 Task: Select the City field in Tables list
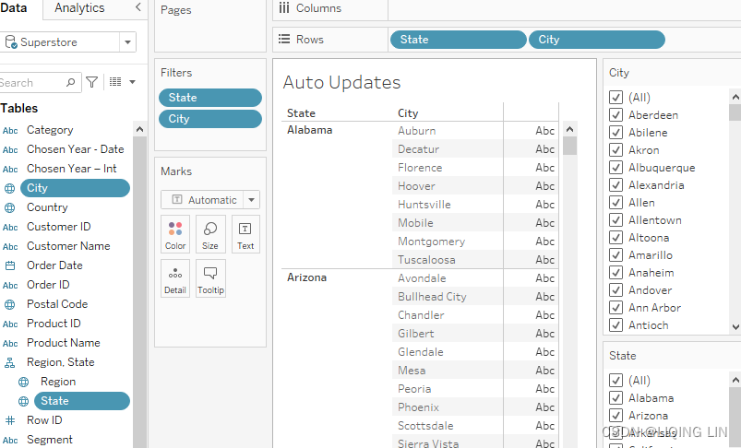(75, 188)
